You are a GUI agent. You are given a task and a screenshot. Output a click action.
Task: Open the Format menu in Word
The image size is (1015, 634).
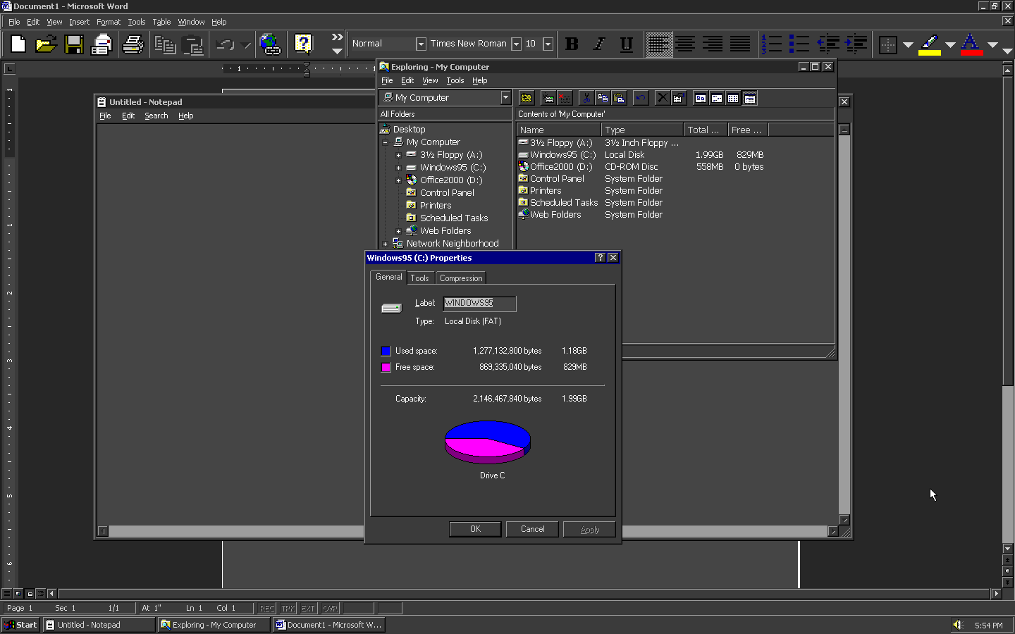pyautogui.click(x=109, y=22)
